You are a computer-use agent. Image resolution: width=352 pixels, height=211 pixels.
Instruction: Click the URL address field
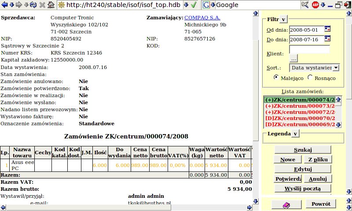pyautogui.click(x=123, y=5)
